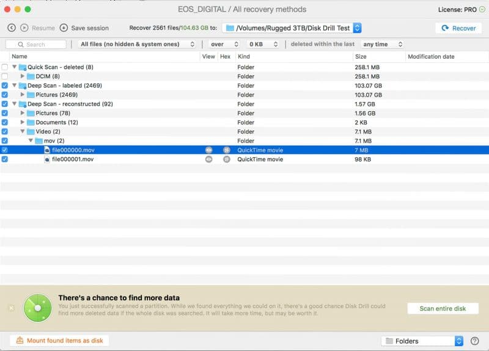Collapse the Deep Scan - reconstructed group
Viewport: 489px width, 351px height.
tap(14, 103)
